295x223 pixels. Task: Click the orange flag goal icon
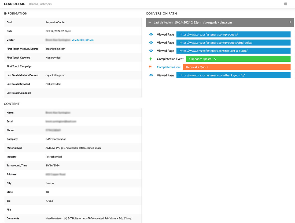150,67
